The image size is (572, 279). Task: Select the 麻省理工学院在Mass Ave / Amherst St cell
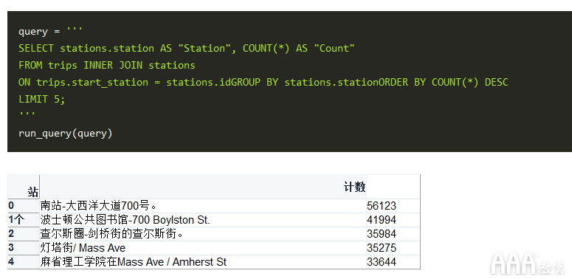click(x=203, y=262)
